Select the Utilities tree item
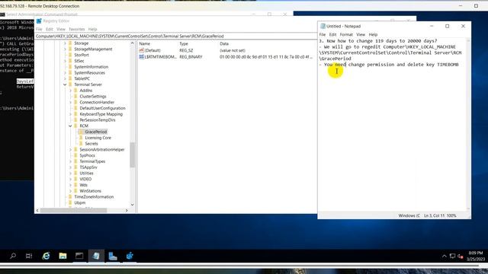This screenshot has width=488, height=274. pyautogui.click(x=86, y=173)
